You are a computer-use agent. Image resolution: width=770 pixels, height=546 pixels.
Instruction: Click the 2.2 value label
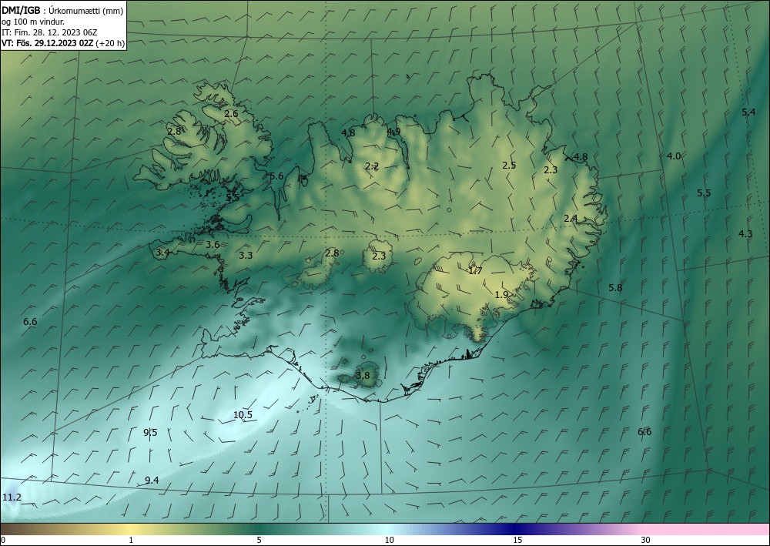pos(372,166)
